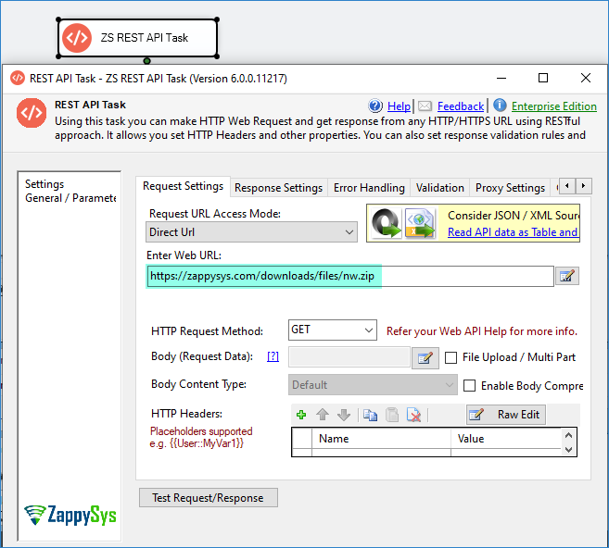Screen dimensions: 609x548
Task: Click the blue Help question mark icon
Action: tap(375, 106)
